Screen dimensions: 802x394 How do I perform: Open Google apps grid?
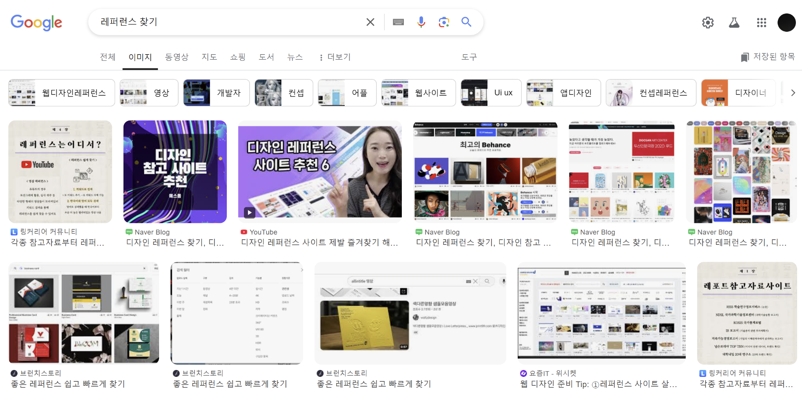click(762, 22)
